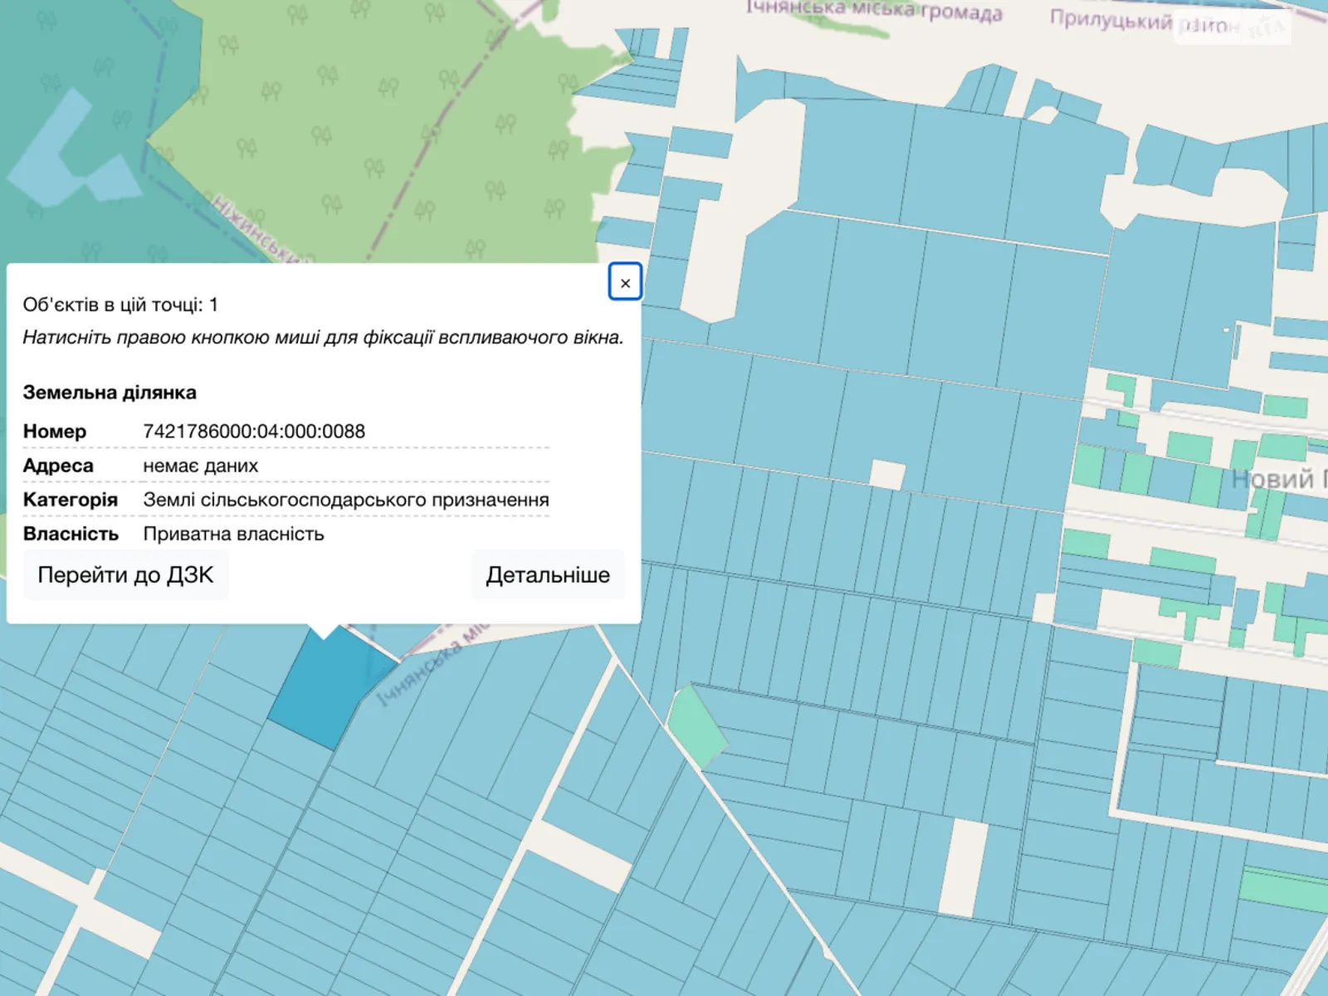1328x996 pixels.
Task: Open parcel details with 'Детальніше'
Action: pos(548,575)
